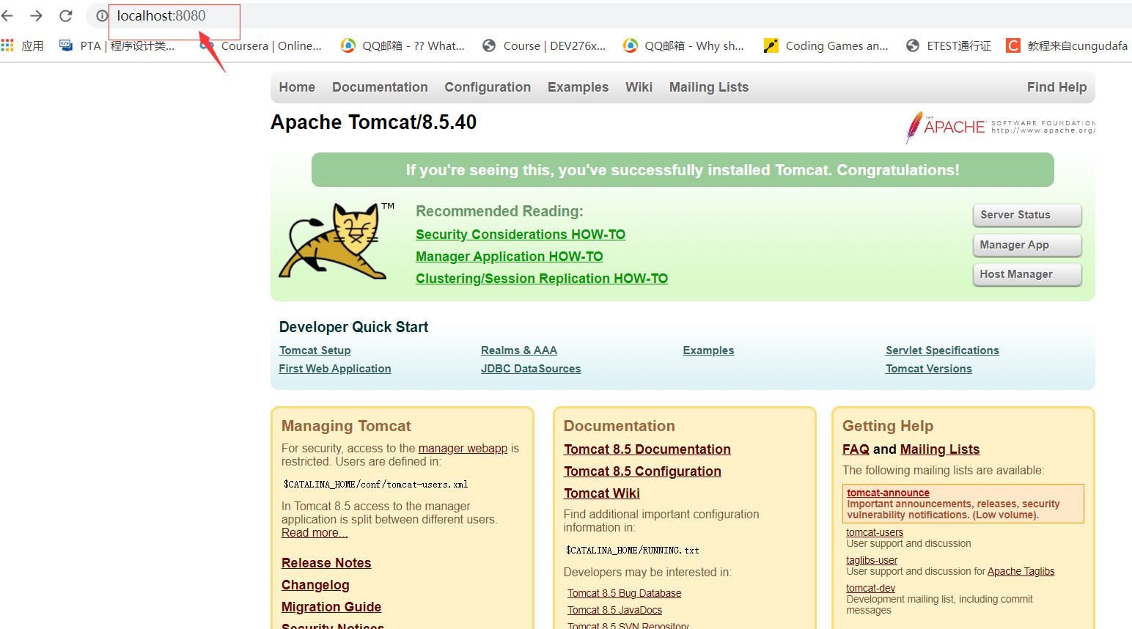Click the Manager App button
The height and width of the screenshot is (629, 1132).
(1027, 245)
